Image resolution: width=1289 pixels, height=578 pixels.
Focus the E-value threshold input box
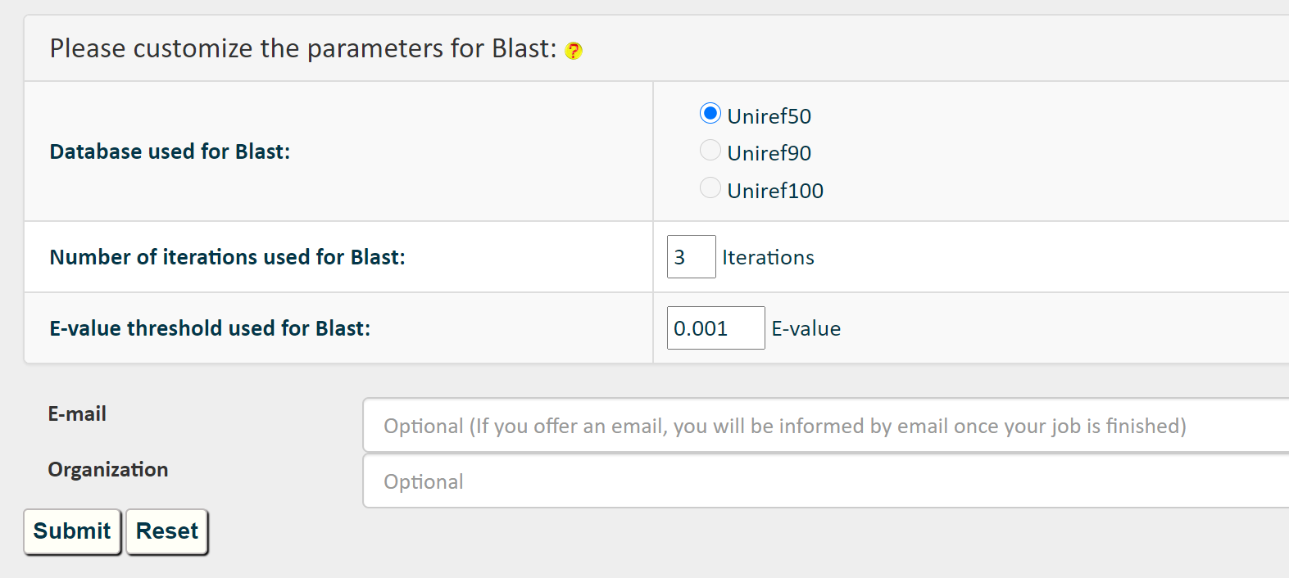[715, 328]
